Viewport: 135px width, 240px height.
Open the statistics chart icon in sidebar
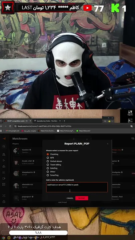click(4, 172)
